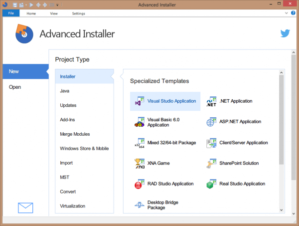The width and height of the screenshot is (299, 226).
Task: Choose the SharePoint Solution label
Action: tap(239, 163)
